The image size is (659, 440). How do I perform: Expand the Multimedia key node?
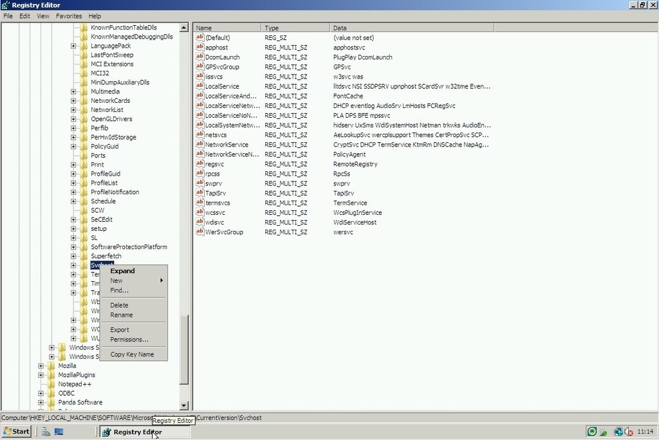click(73, 92)
